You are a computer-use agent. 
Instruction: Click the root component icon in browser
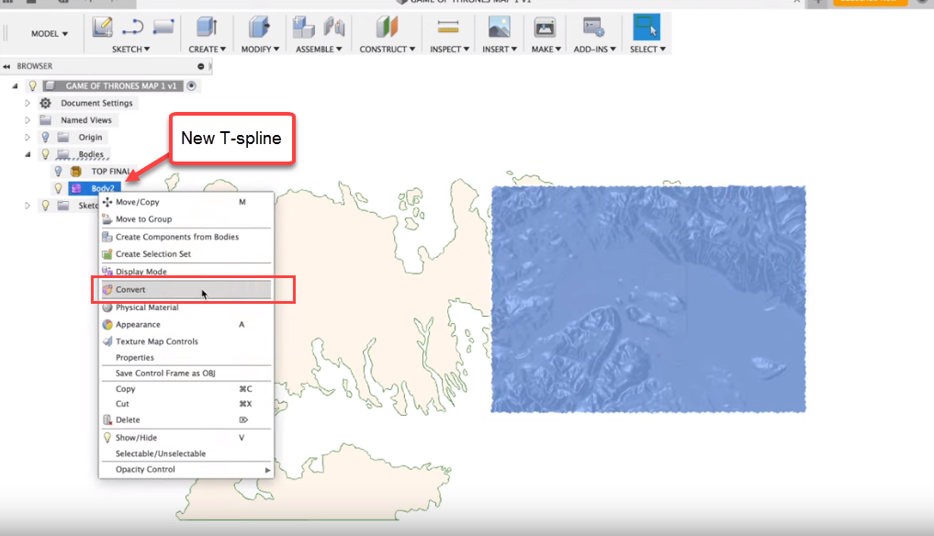pos(51,85)
